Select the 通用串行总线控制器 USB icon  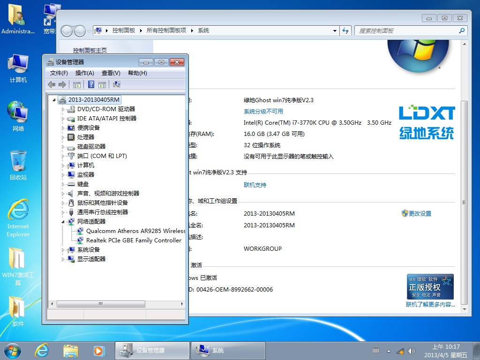click(71, 212)
